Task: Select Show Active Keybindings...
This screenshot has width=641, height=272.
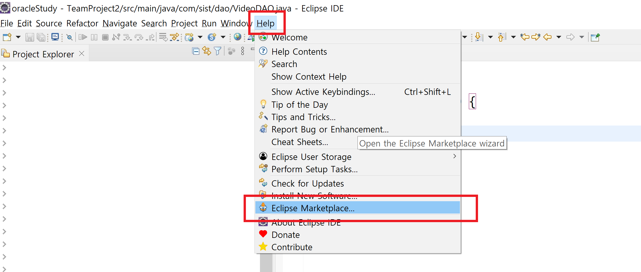Action: tap(358, 92)
